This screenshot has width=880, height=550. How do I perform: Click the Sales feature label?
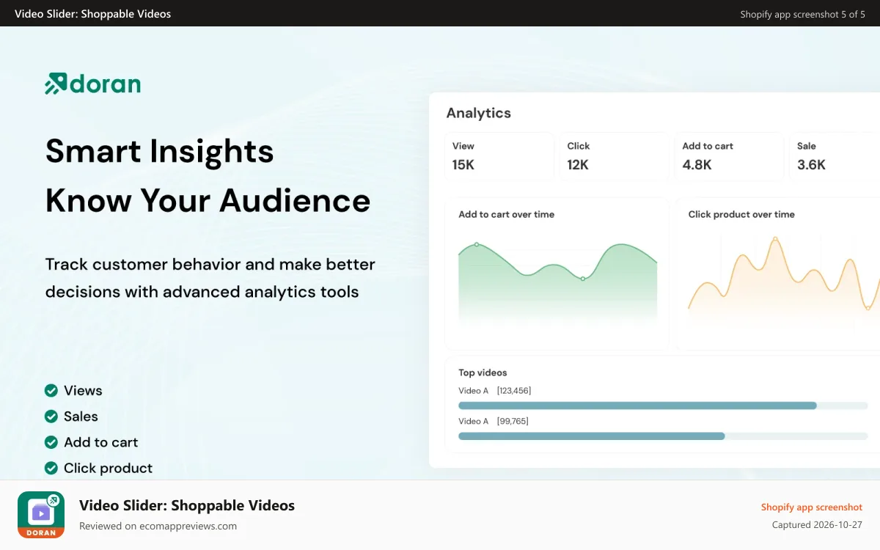(81, 417)
